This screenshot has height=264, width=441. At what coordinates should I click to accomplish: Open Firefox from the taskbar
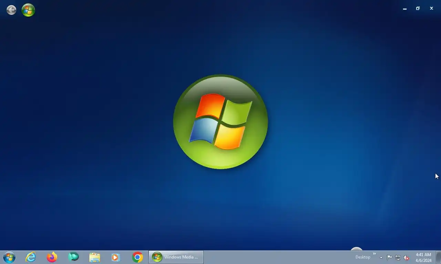point(52,257)
